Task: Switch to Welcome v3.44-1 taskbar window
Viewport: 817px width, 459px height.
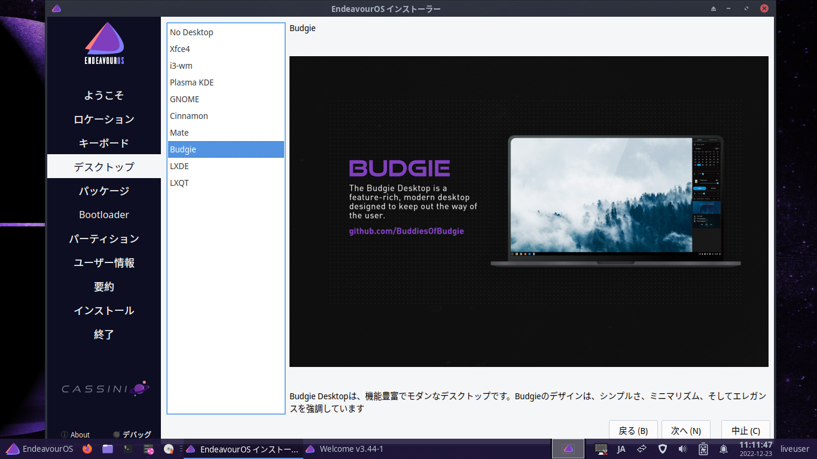Action: [x=345, y=449]
